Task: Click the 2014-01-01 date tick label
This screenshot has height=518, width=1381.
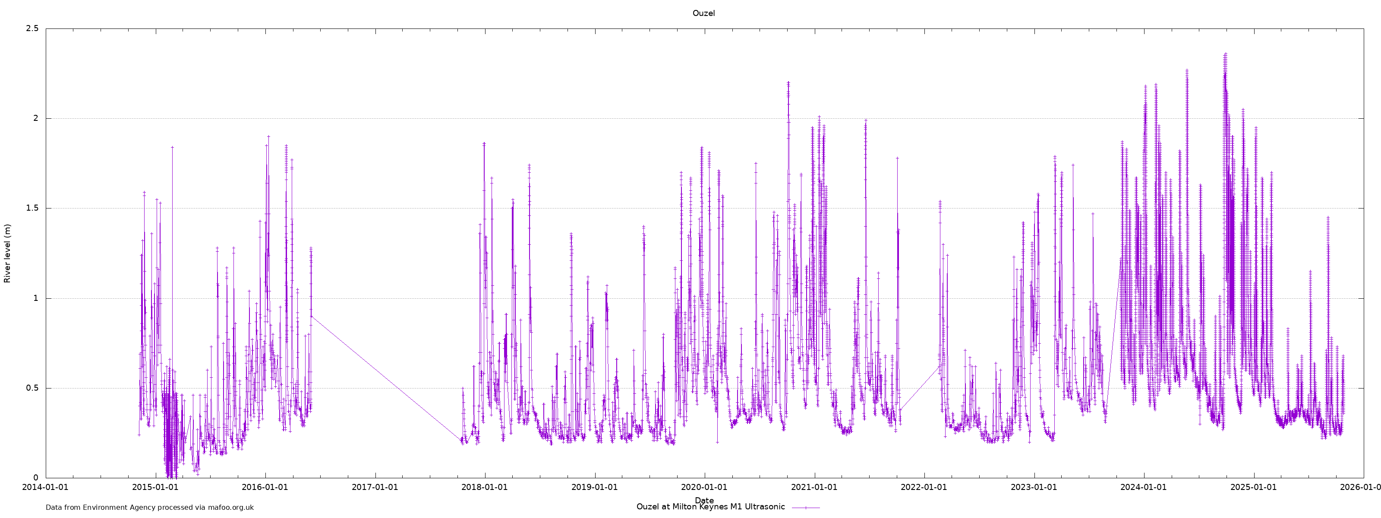Action: pos(46,487)
